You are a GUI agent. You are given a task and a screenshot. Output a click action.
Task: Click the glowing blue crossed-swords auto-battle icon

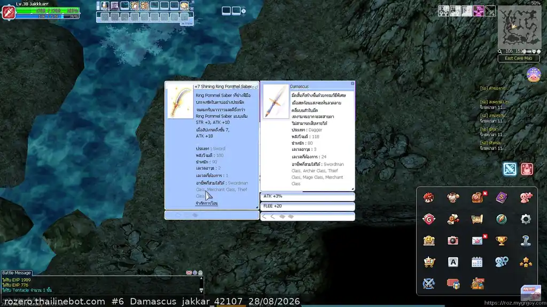point(510,169)
